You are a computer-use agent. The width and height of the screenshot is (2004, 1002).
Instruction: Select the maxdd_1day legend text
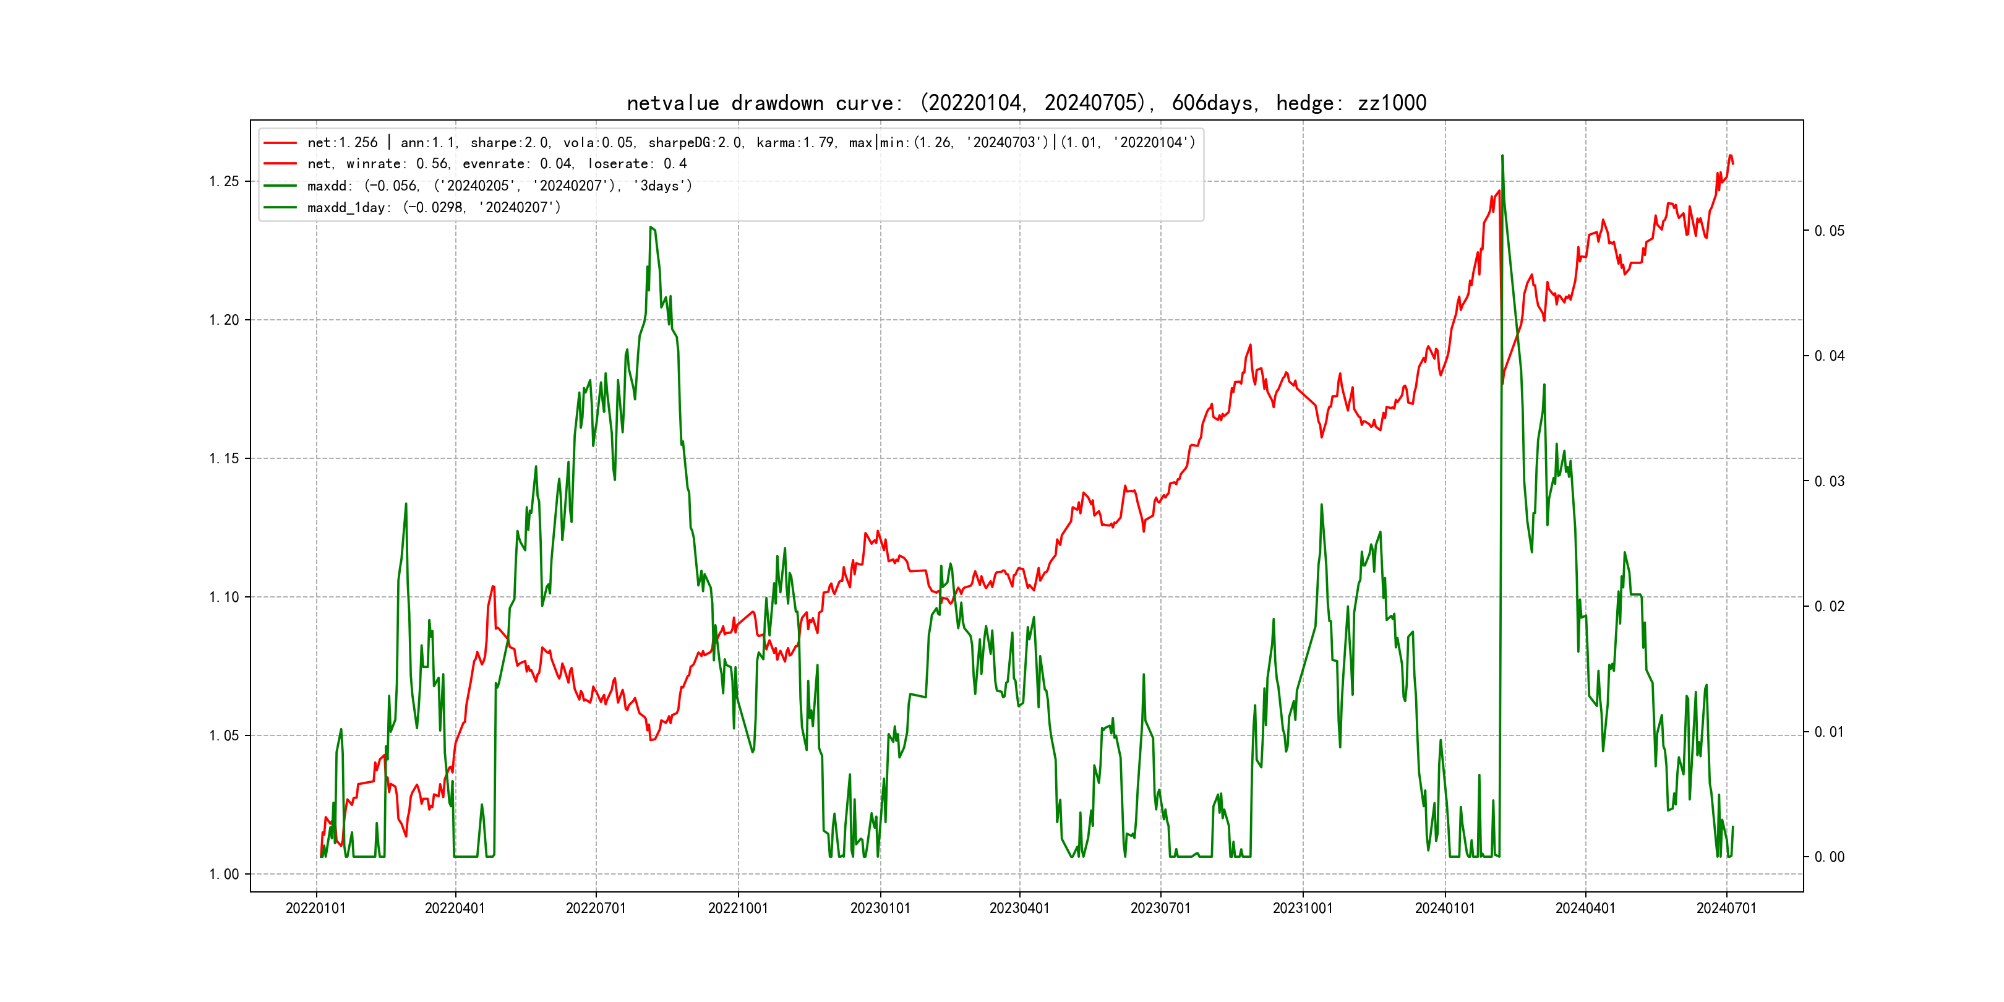[434, 208]
